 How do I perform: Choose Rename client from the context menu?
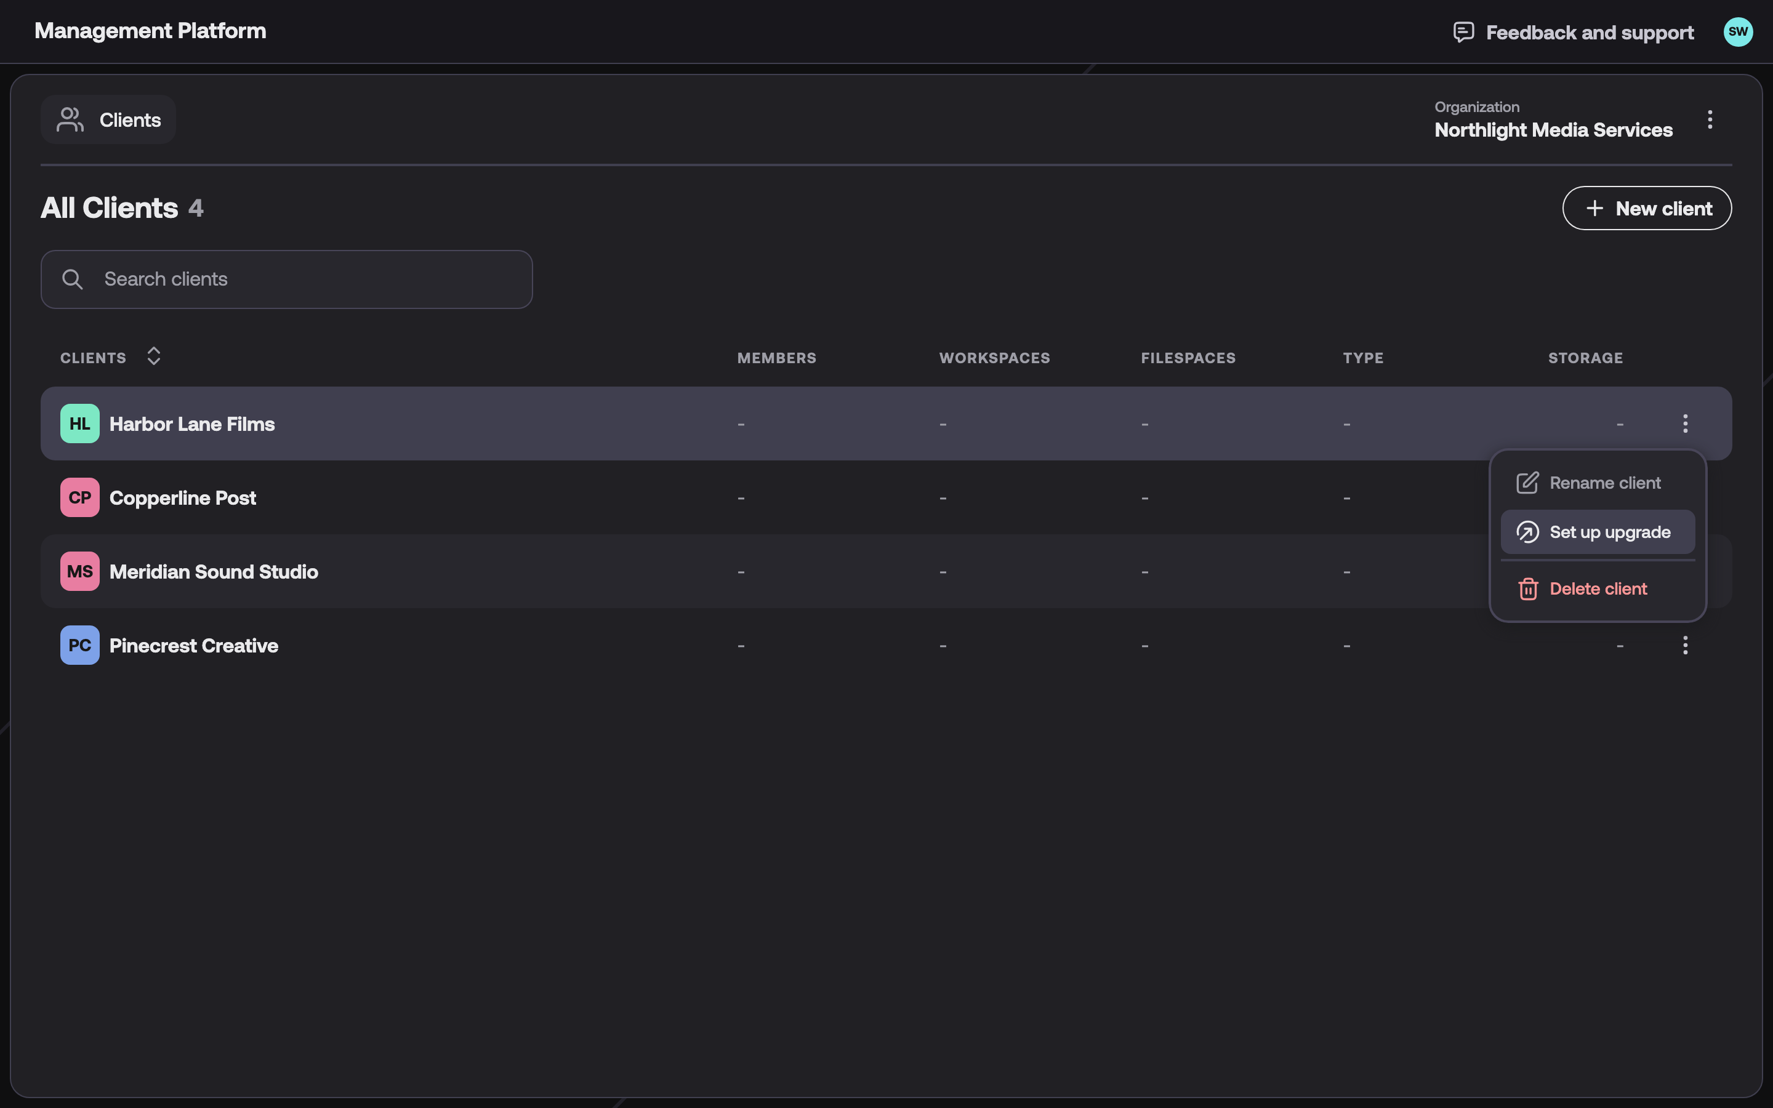(1597, 483)
